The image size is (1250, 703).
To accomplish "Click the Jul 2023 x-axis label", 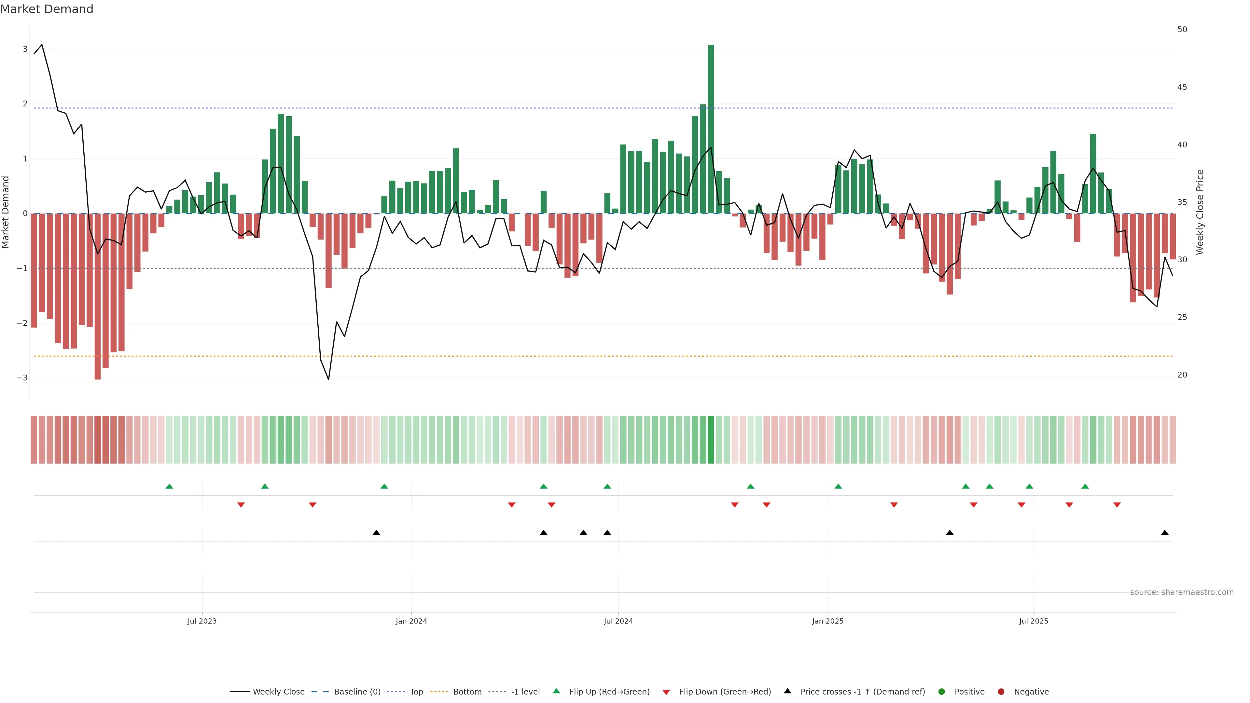I will [202, 621].
